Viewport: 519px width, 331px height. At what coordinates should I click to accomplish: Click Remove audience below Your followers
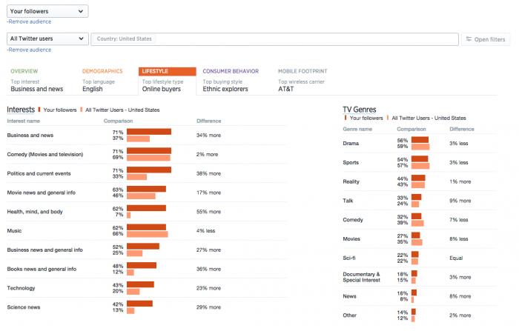coord(29,22)
